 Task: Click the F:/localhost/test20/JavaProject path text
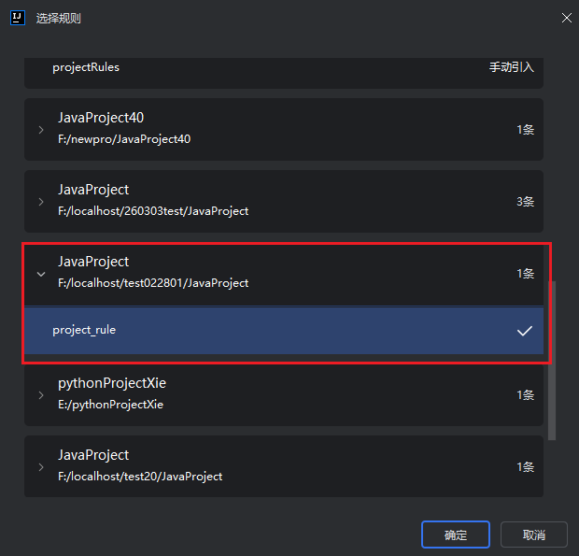[x=140, y=476]
